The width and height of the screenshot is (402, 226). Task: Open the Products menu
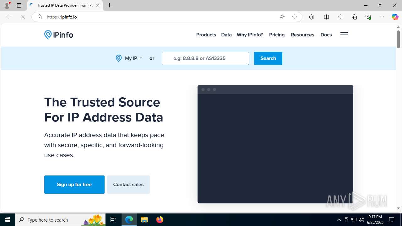coord(206,35)
